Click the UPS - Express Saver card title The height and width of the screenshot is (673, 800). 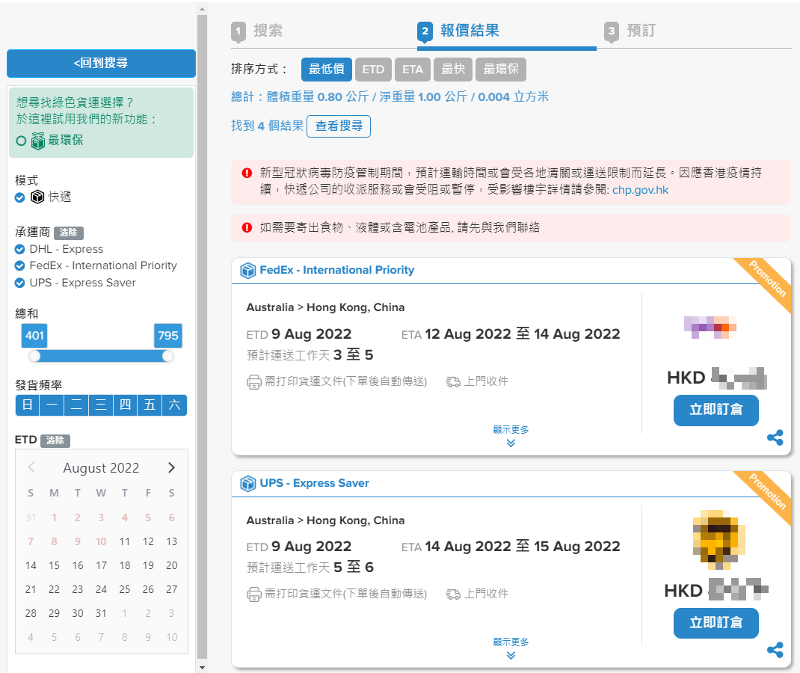(x=314, y=483)
